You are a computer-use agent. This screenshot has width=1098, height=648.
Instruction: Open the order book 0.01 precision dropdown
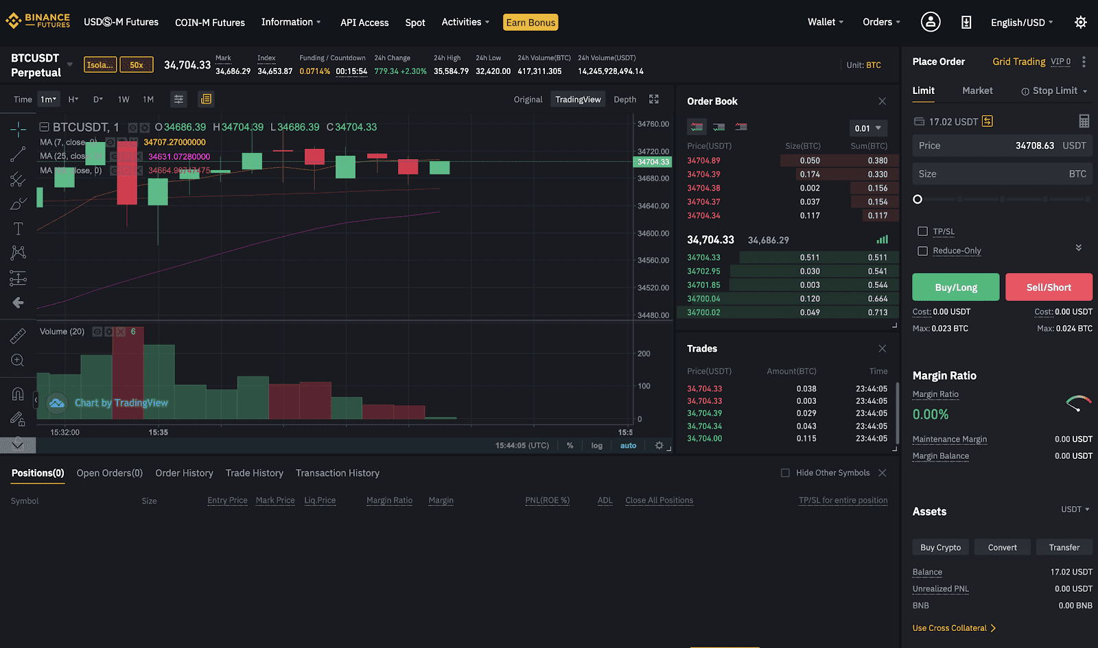pyautogui.click(x=868, y=128)
